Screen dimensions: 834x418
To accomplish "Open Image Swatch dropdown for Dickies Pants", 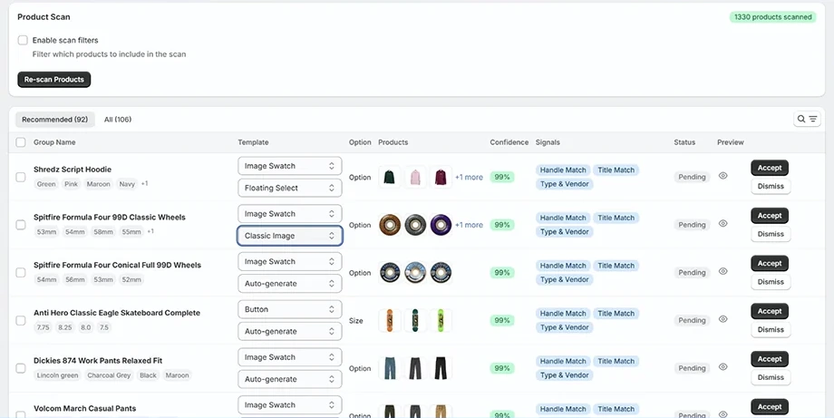I will [x=289, y=357].
